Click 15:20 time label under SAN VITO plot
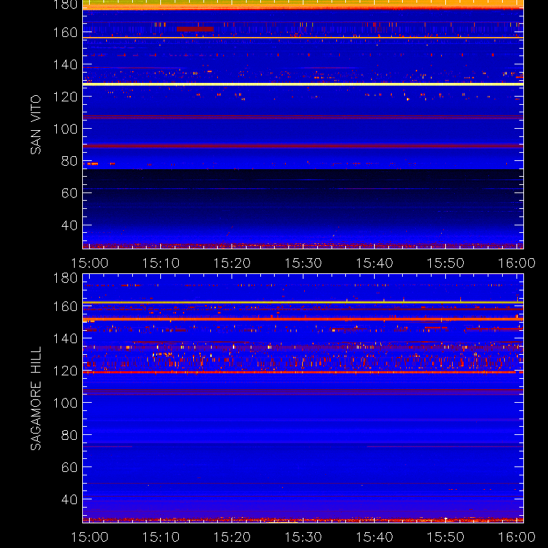 point(232,263)
